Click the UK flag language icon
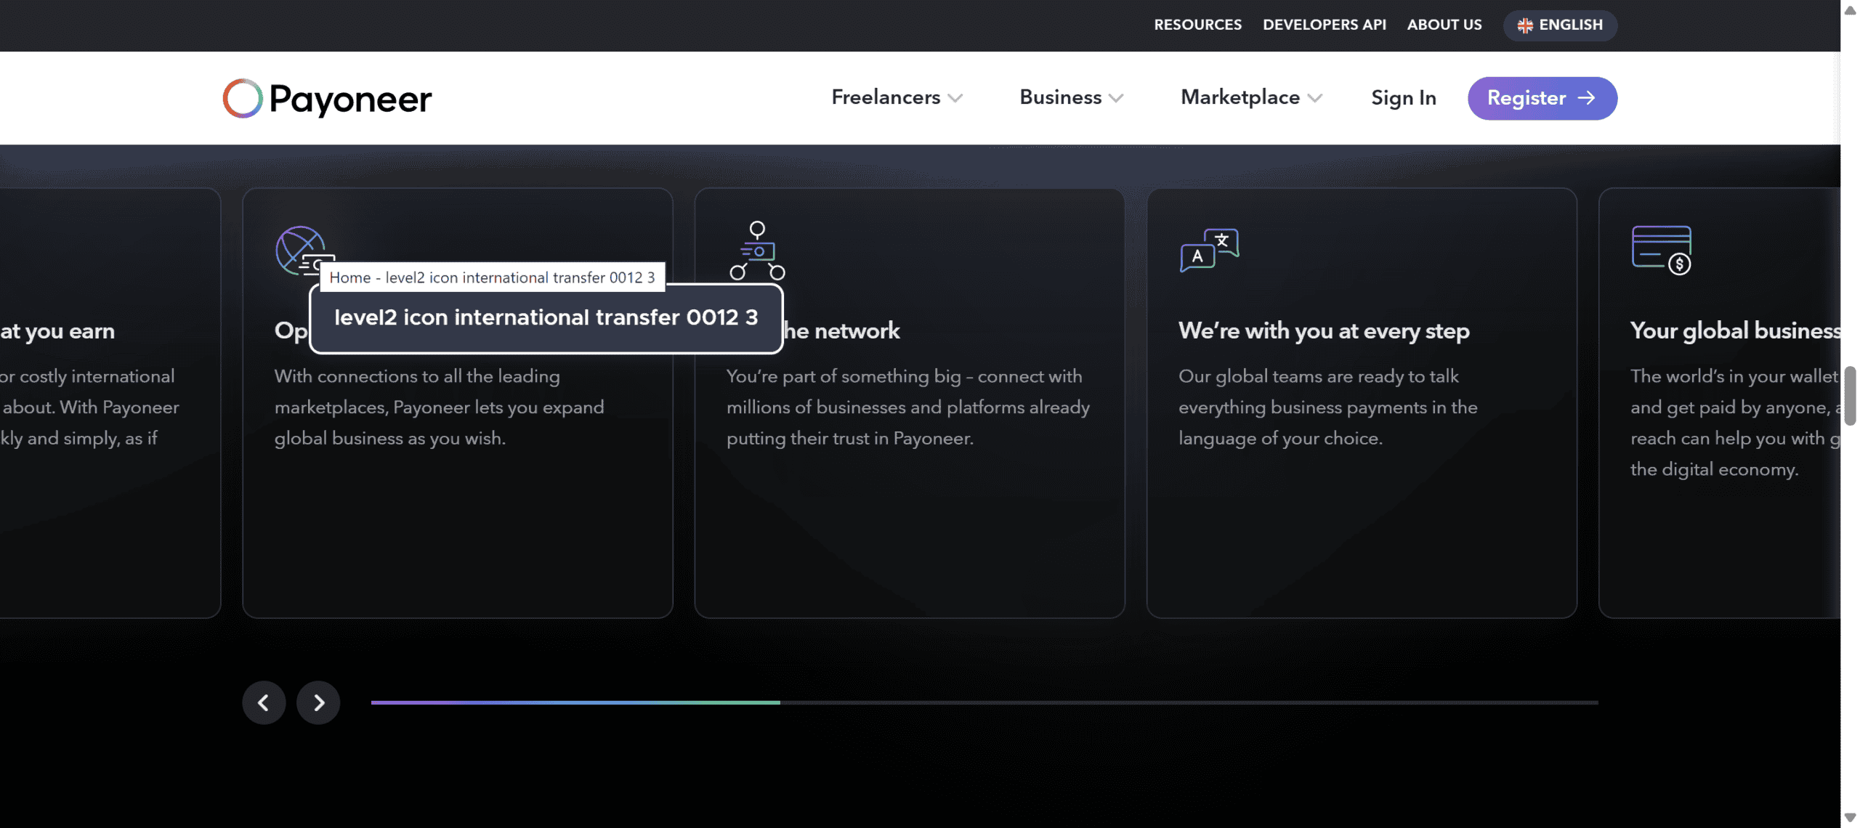 [x=1525, y=25]
